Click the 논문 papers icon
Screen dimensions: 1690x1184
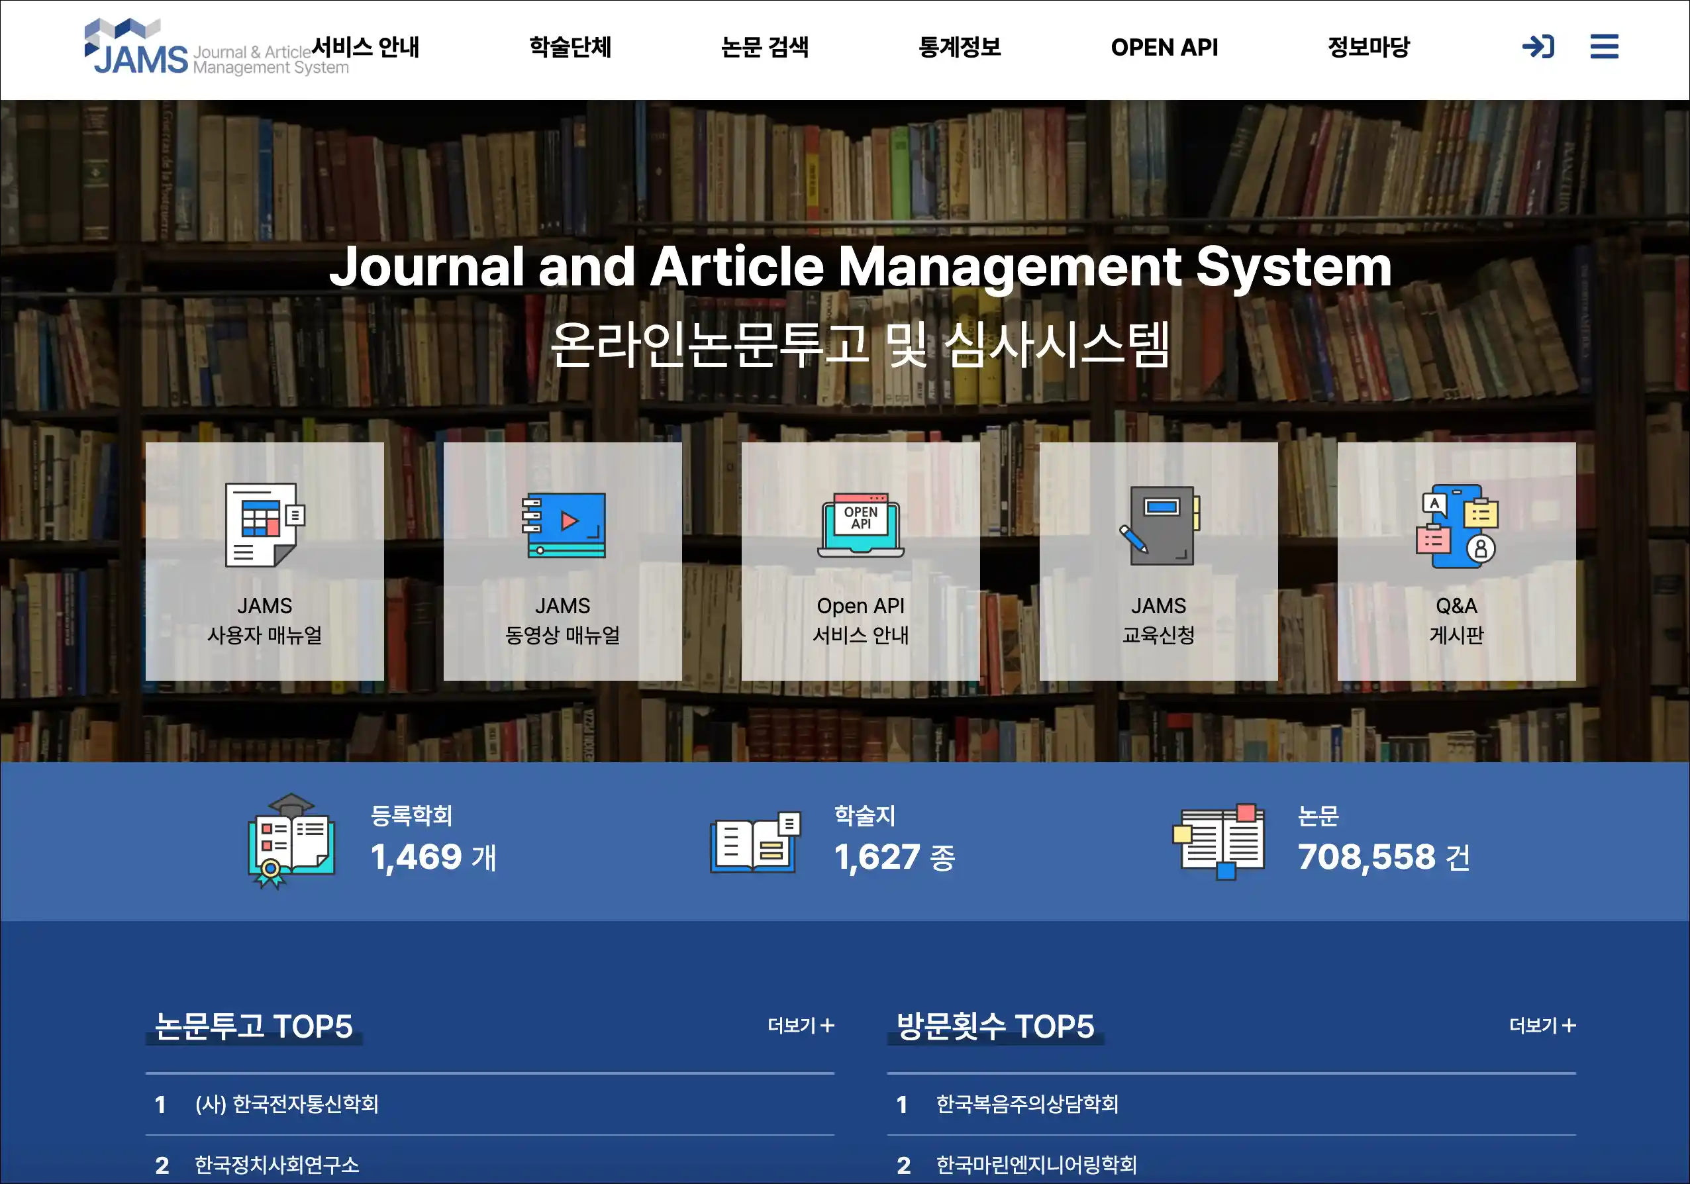(x=1219, y=841)
